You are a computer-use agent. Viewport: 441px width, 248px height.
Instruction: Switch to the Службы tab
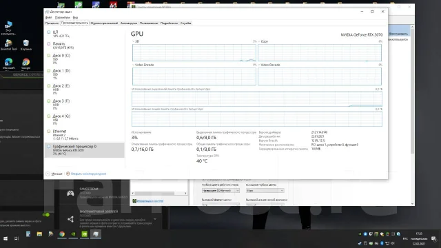coord(186,23)
